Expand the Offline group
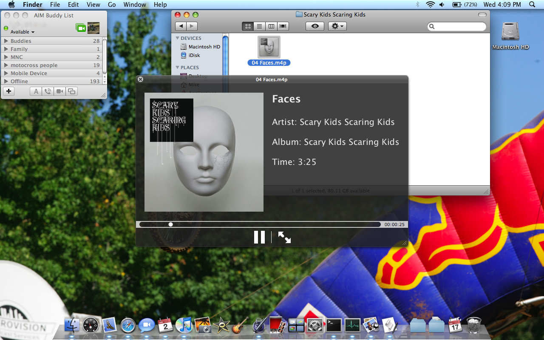The image size is (544, 340). click(6, 81)
